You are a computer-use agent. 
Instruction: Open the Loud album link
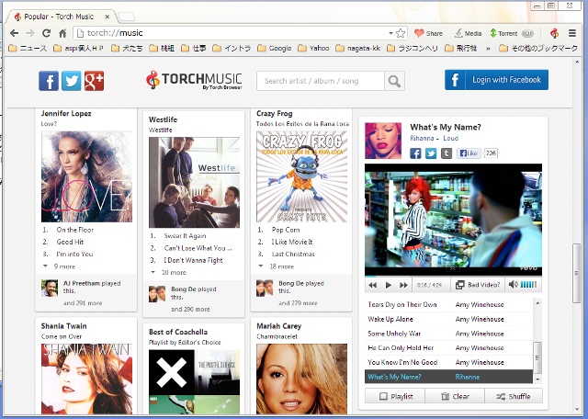451,138
